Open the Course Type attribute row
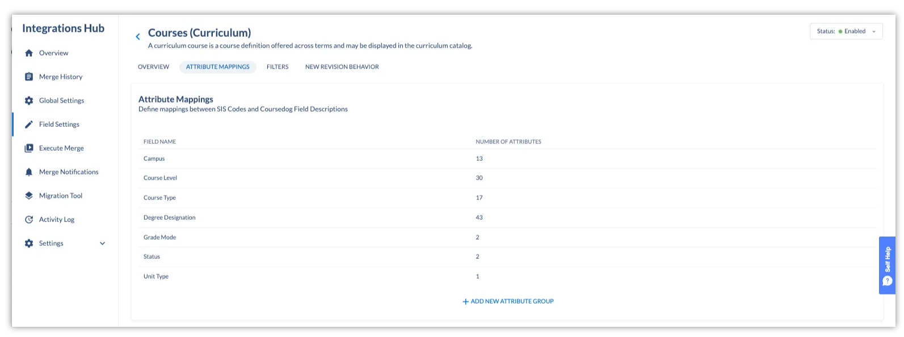The image size is (904, 337). (x=507, y=198)
